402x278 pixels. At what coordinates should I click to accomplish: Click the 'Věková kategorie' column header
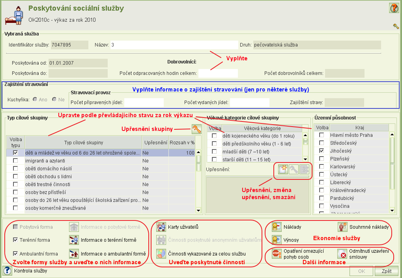(262, 129)
